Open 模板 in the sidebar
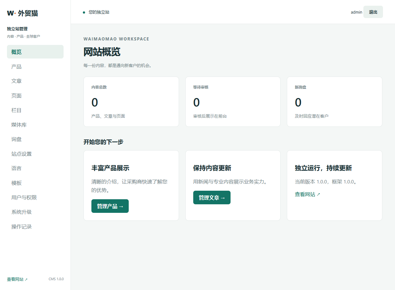395x290 pixels. click(35, 183)
